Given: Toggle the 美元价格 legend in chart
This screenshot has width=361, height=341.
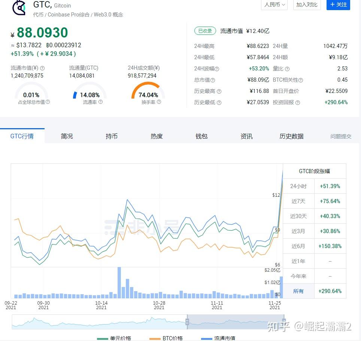Looking at the screenshot, I should [x=120, y=339].
